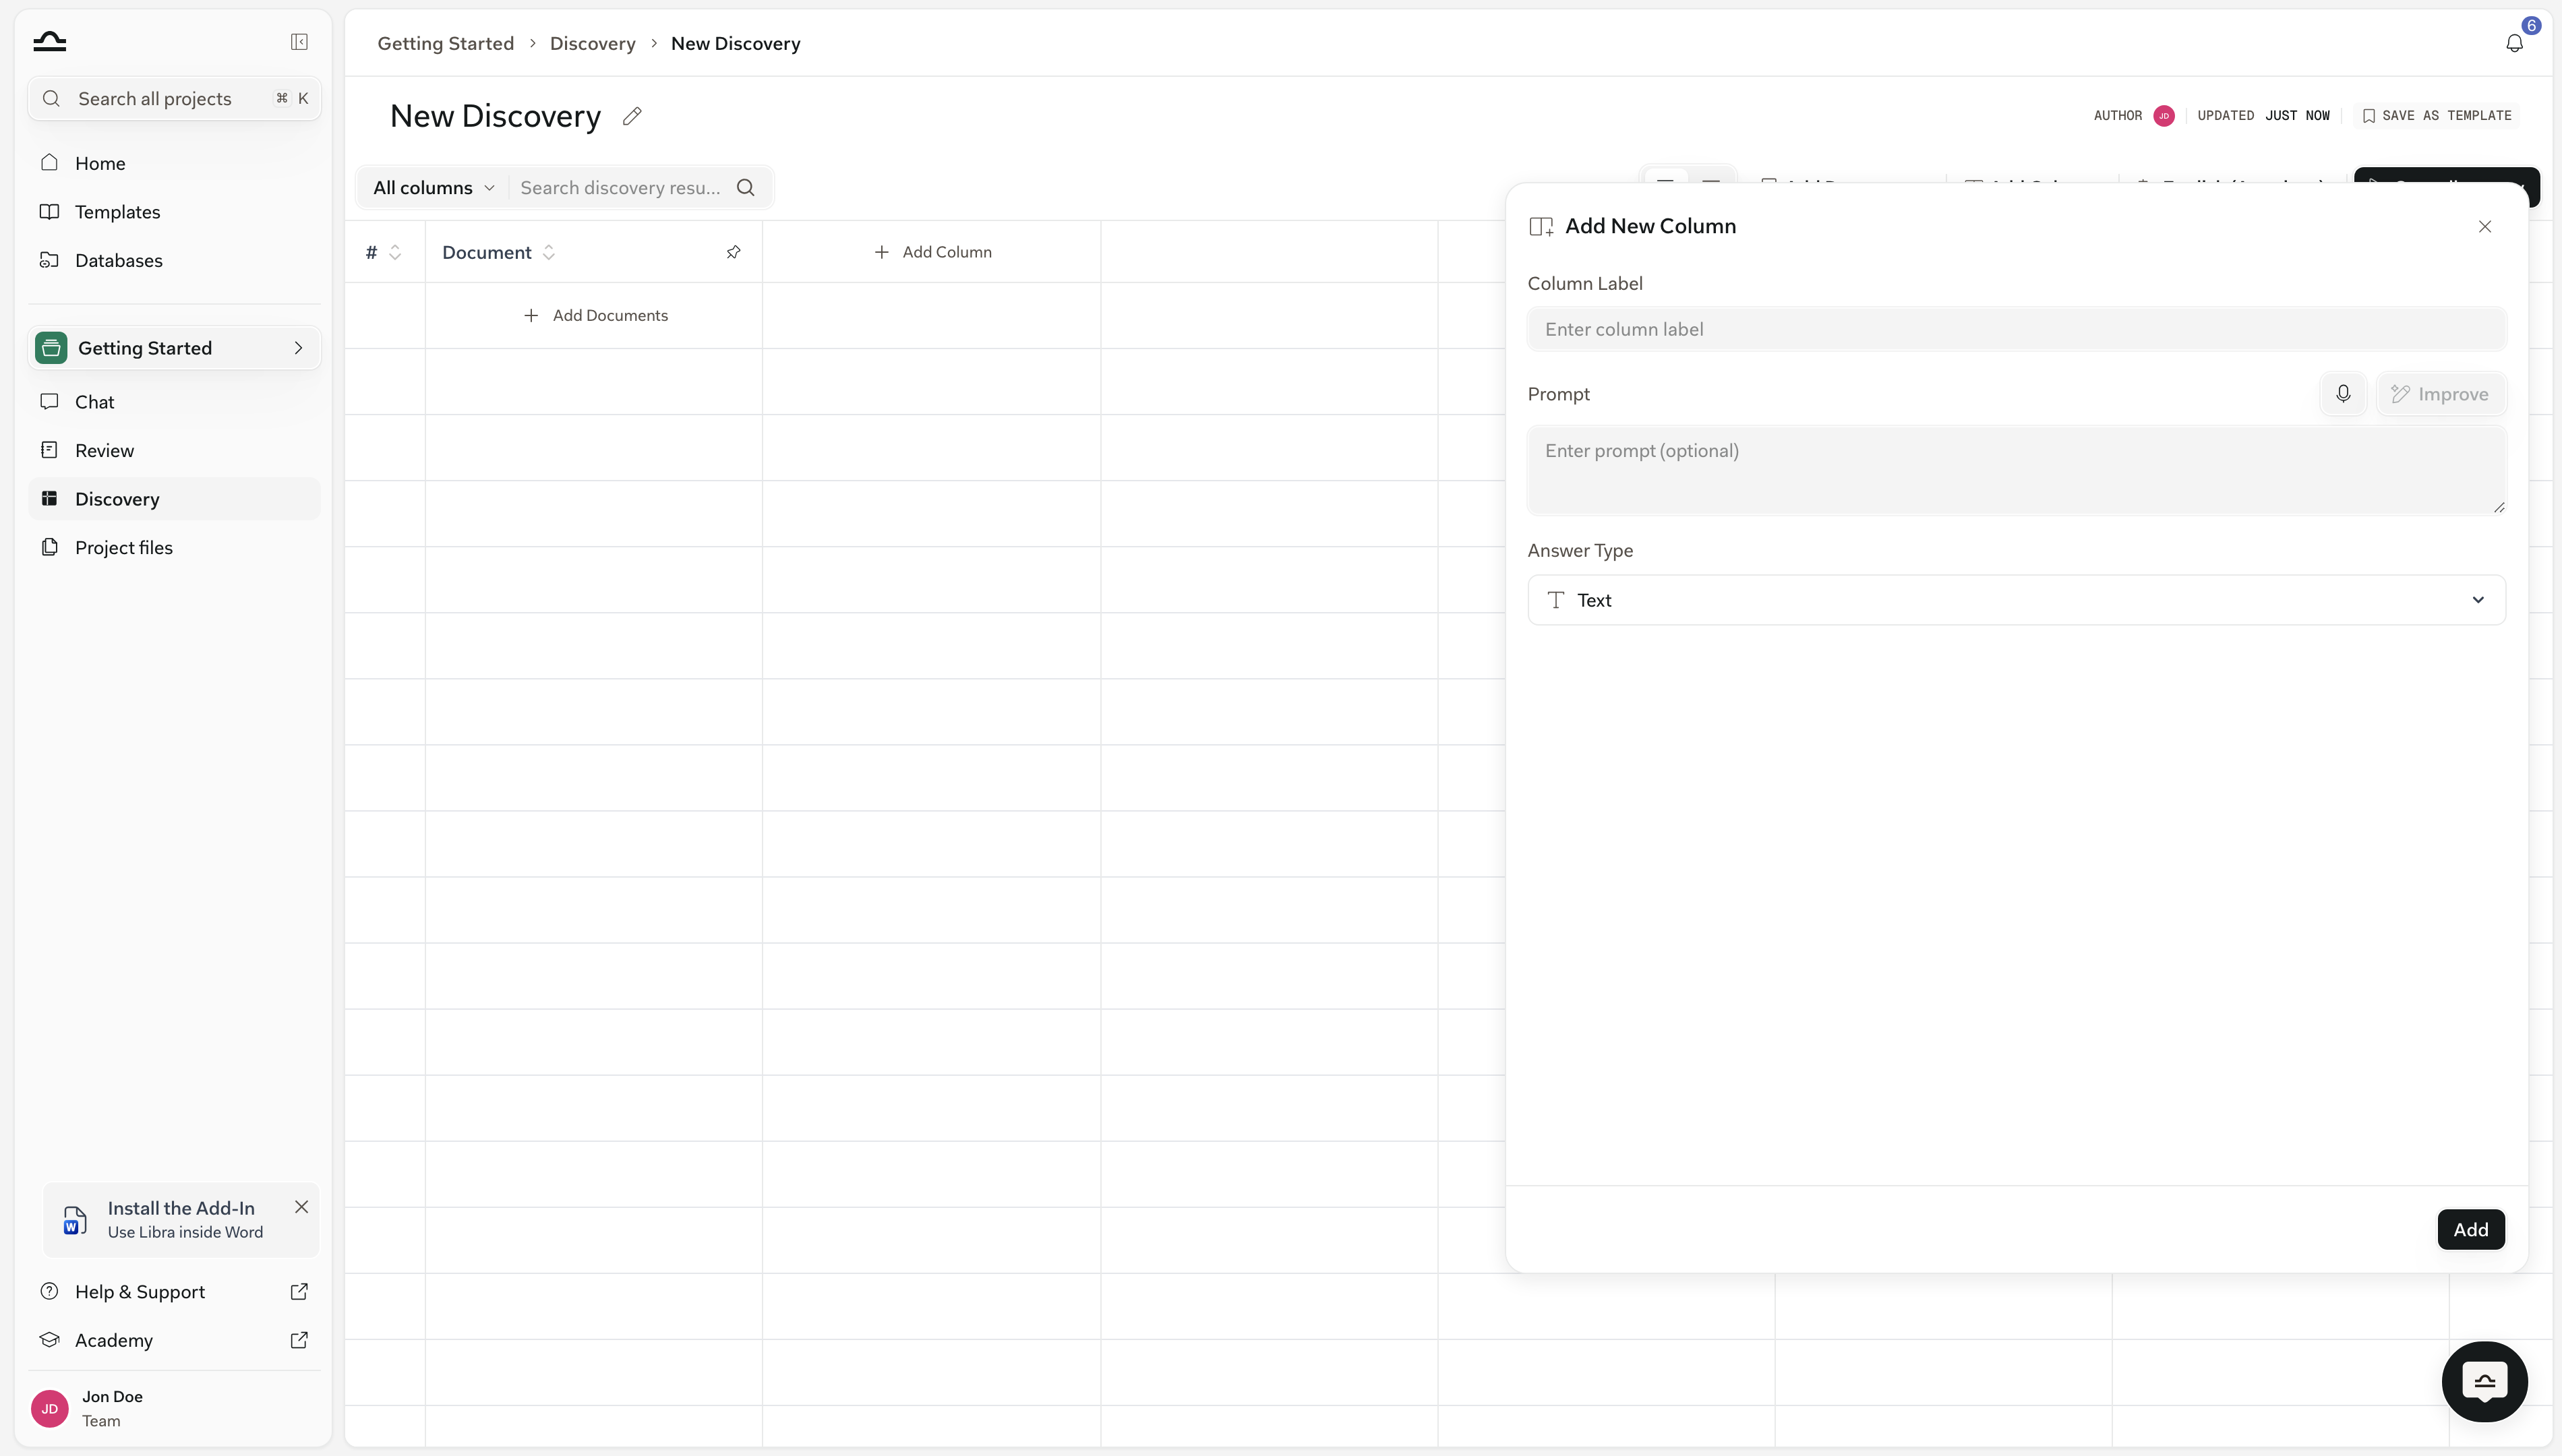
Task: Expand the Getting Started project chevron
Action: [x=298, y=348]
